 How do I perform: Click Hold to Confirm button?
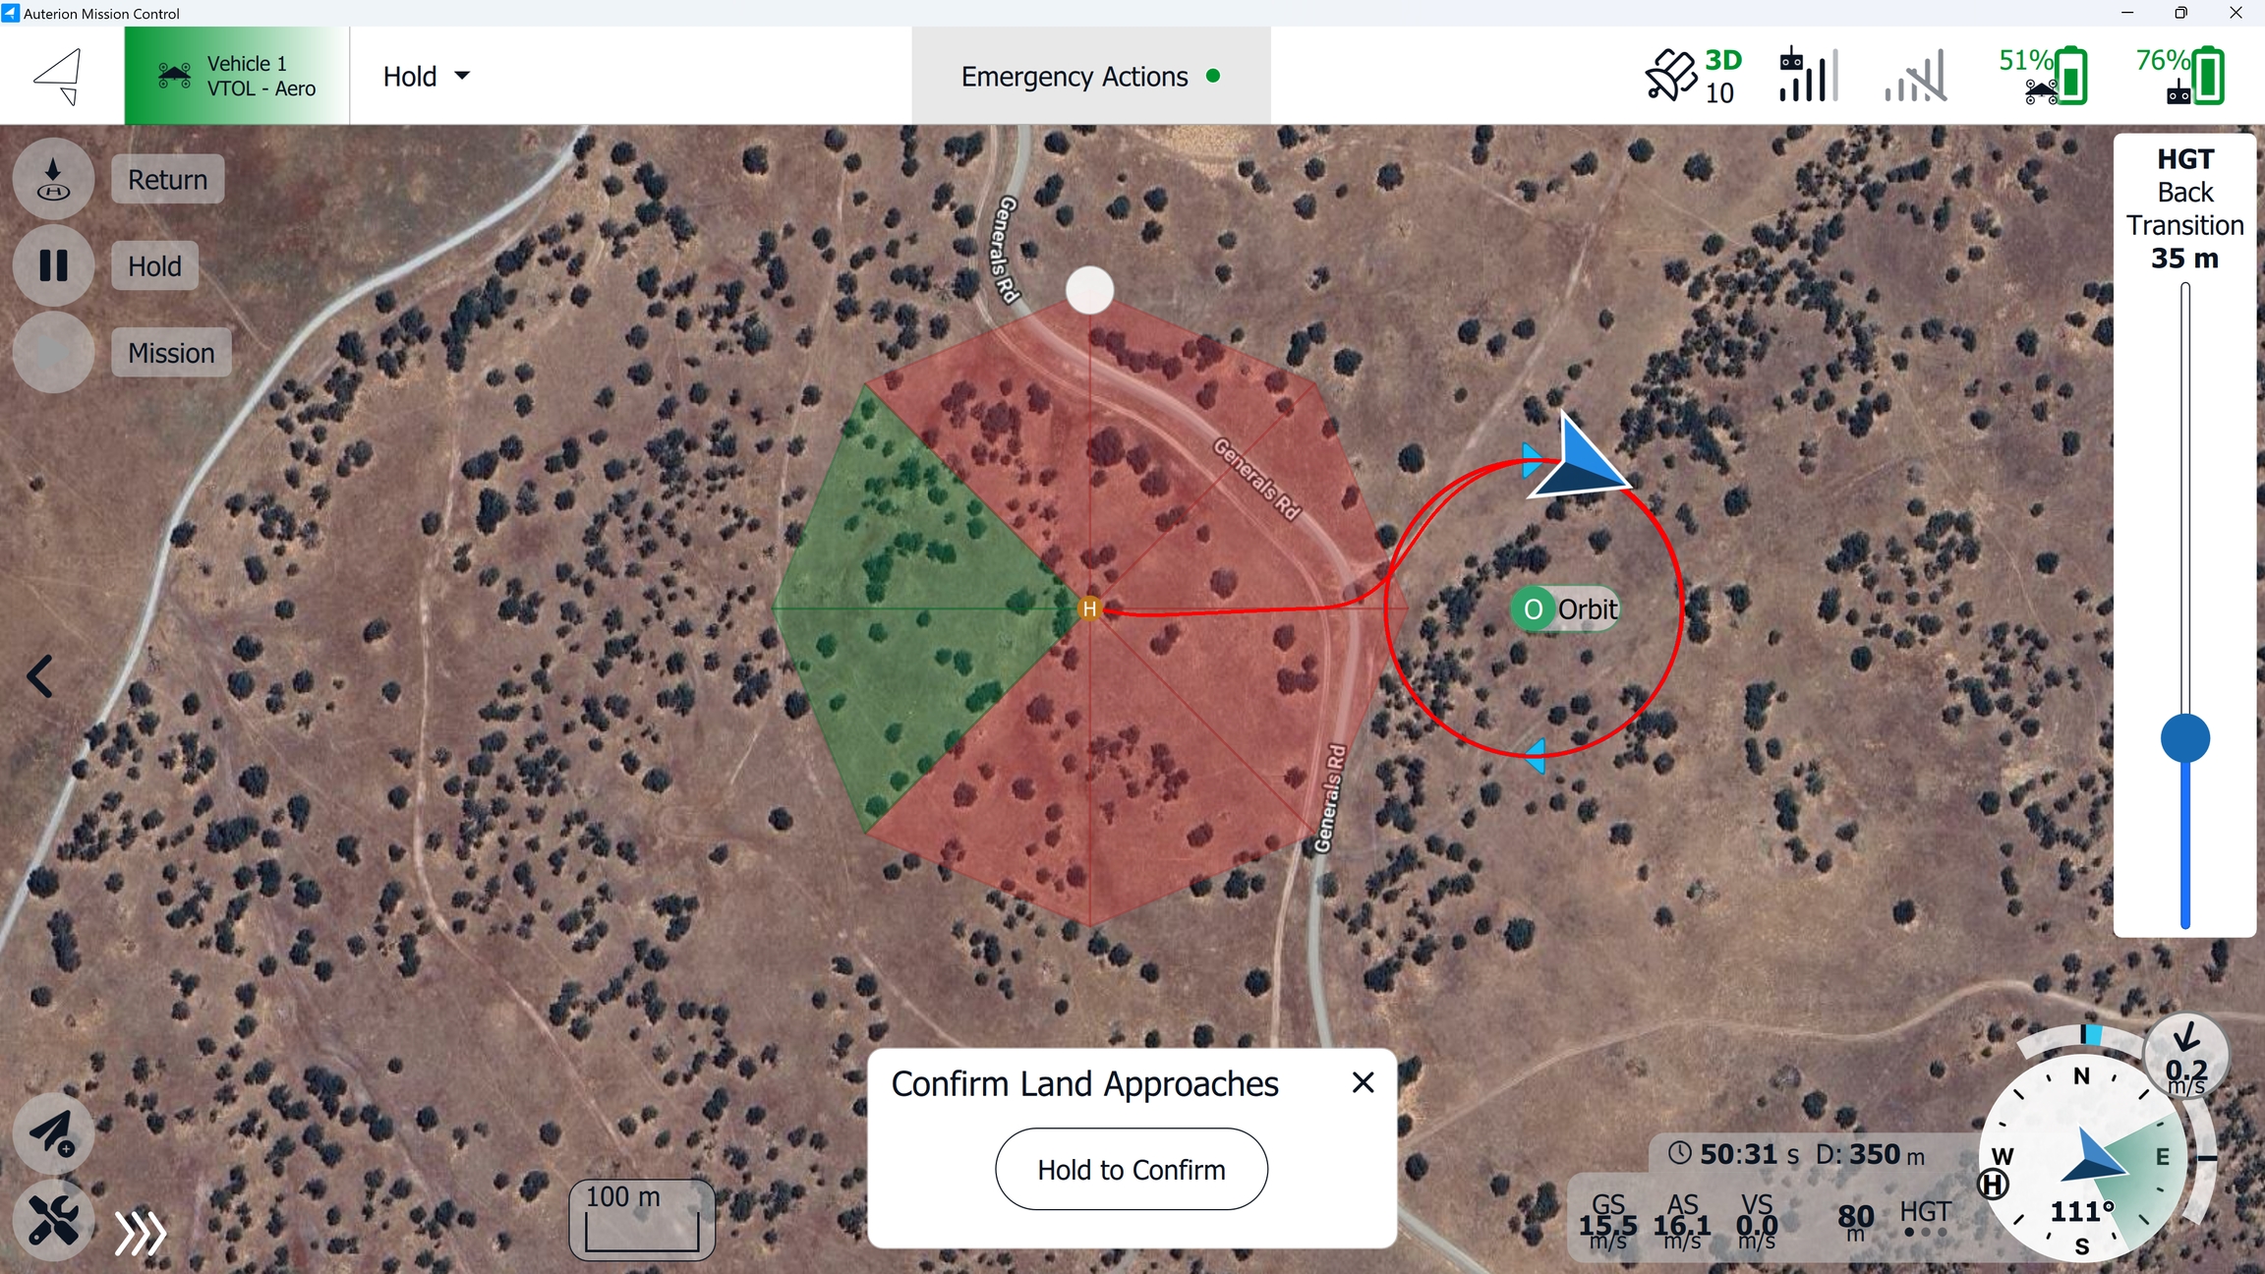(x=1132, y=1169)
